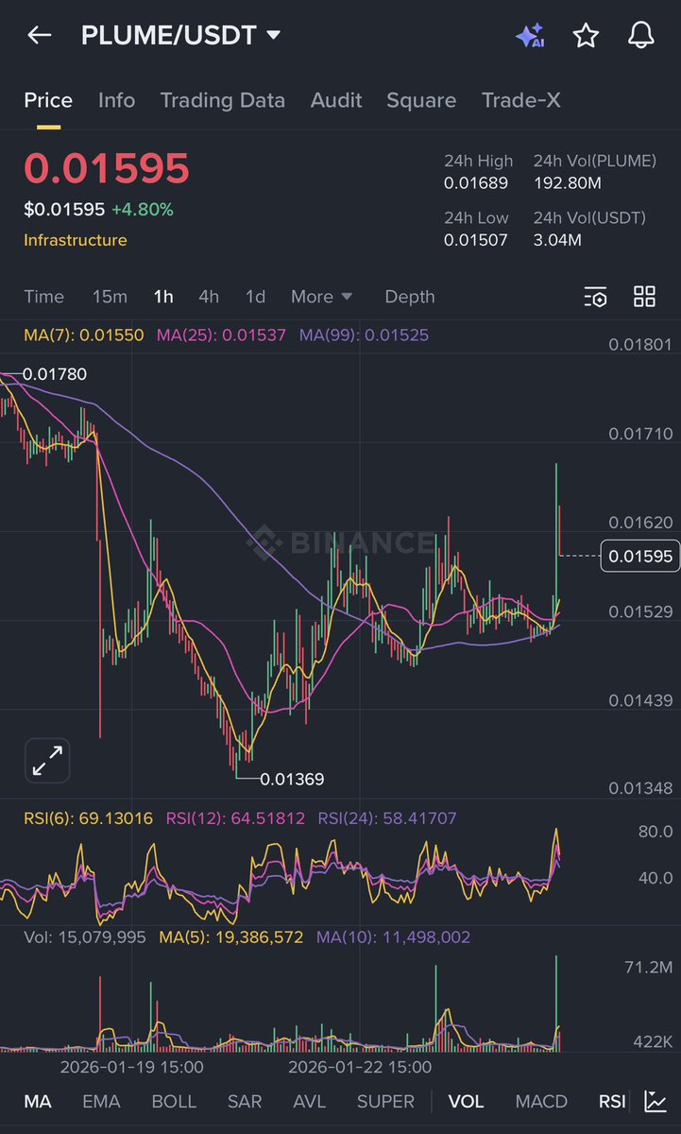Switch to the Info tab
Screen dimensions: 681x1134
tap(116, 100)
